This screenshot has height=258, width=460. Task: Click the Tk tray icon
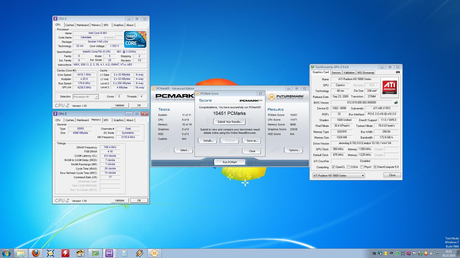point(374,253)
